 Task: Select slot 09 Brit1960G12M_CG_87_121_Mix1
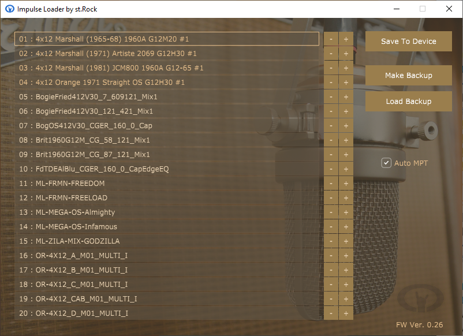(167, 154)
